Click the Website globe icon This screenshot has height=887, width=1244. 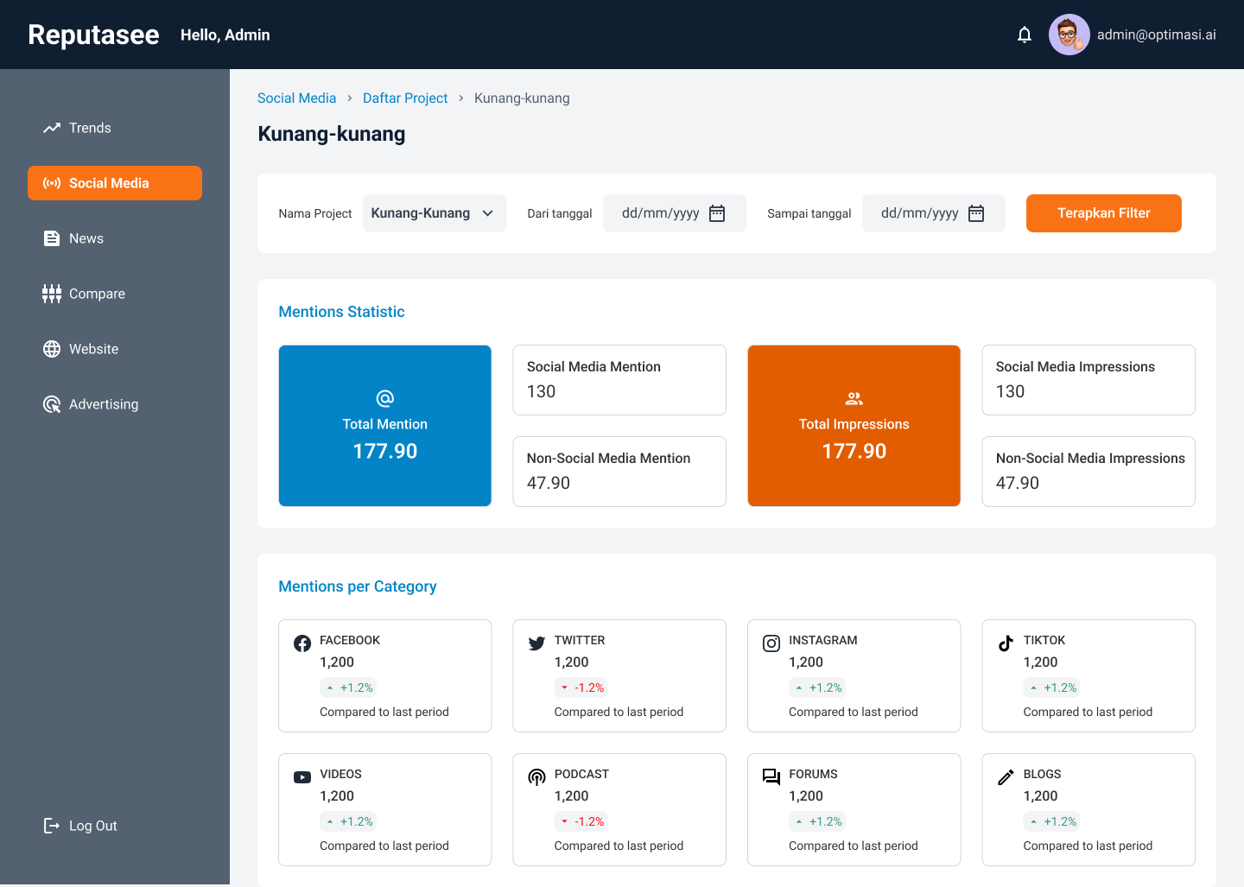[51, 348]
